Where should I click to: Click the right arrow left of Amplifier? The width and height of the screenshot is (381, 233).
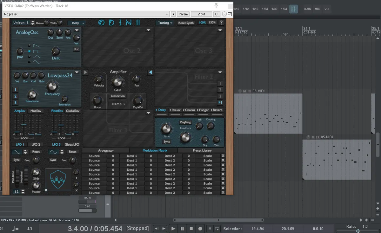[x=85, y=72]
